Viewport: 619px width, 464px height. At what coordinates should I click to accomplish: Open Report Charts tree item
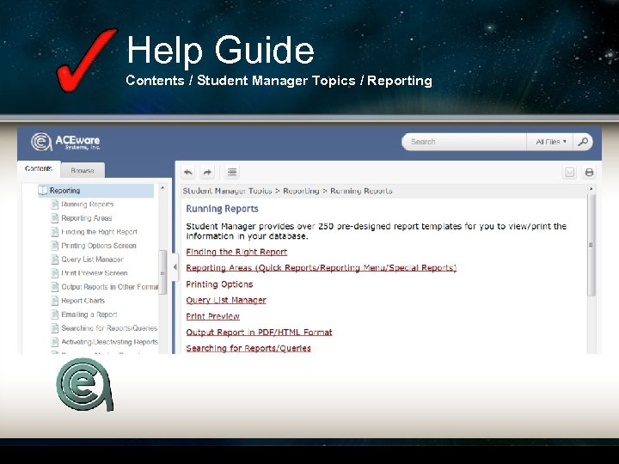(x=83, y=301)
